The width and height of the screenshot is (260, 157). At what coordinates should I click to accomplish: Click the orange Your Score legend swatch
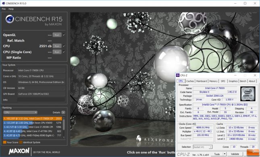(5, 142)
